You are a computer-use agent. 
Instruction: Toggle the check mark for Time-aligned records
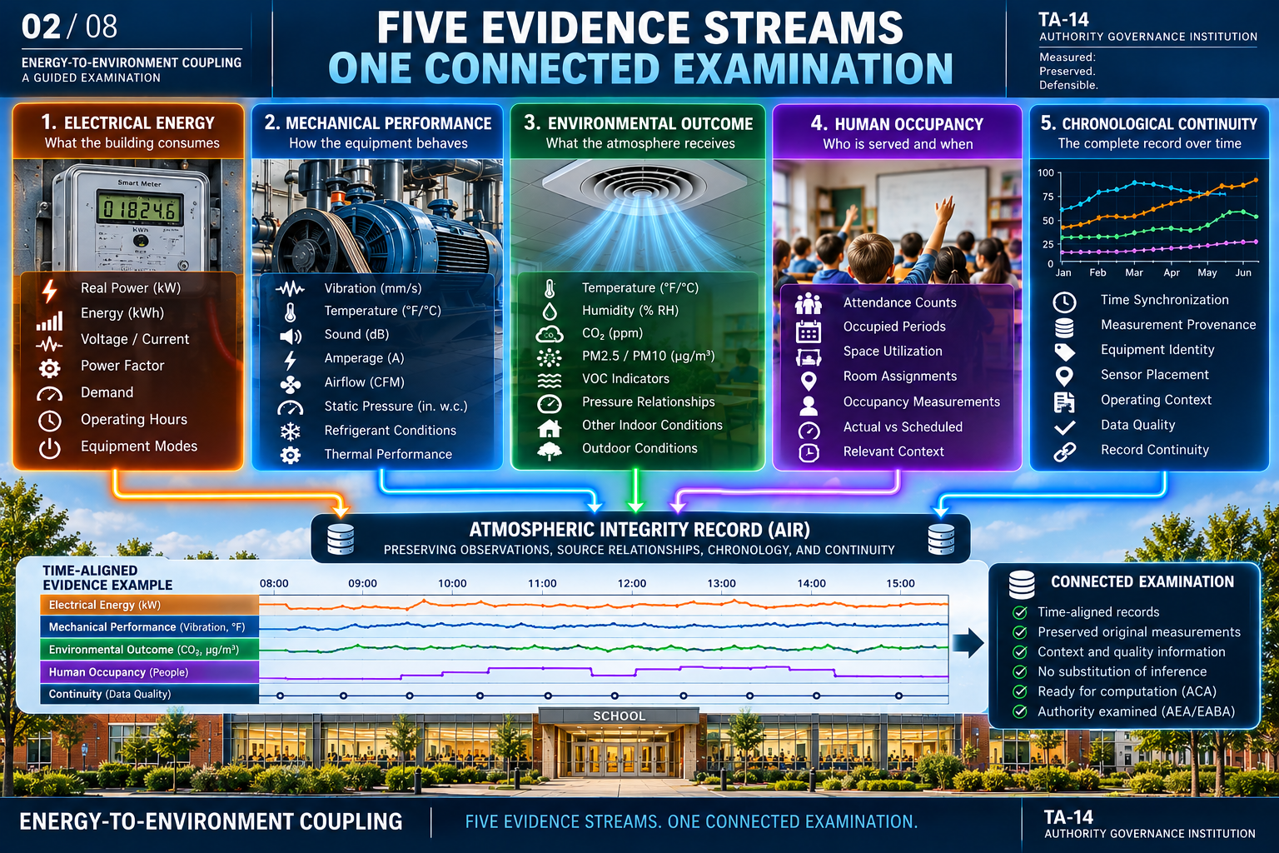pos(1019,612)
